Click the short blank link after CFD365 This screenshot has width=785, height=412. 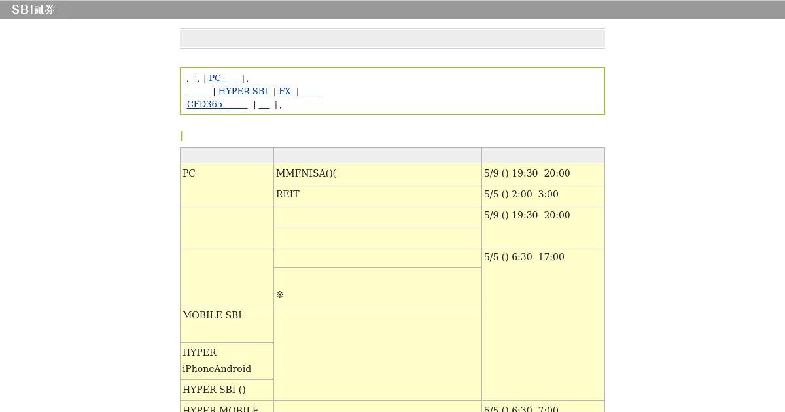(264, 104)
